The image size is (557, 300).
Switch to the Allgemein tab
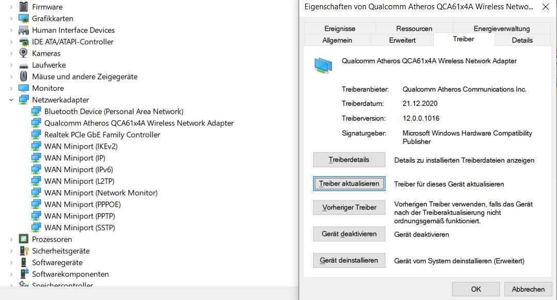[337, 40]
